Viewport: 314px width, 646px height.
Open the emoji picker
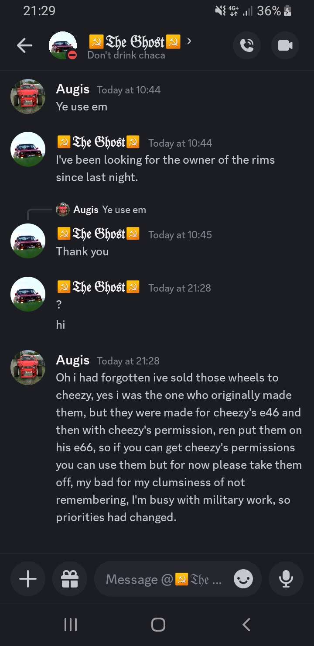point(243,579)
